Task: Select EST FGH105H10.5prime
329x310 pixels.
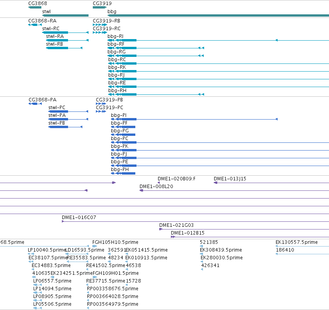Action: tap(116, 242)
